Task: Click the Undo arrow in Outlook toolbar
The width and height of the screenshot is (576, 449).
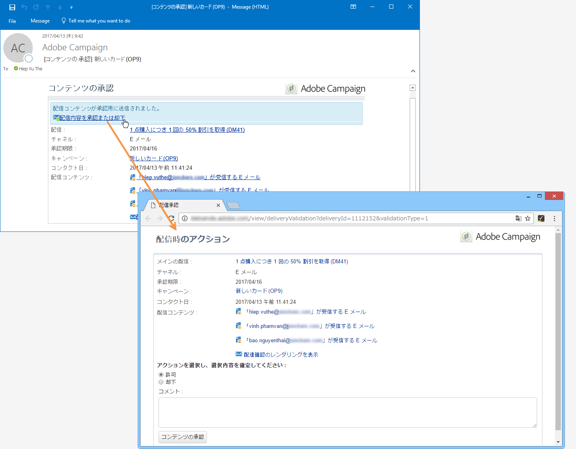Action: [x=24, y=7]
